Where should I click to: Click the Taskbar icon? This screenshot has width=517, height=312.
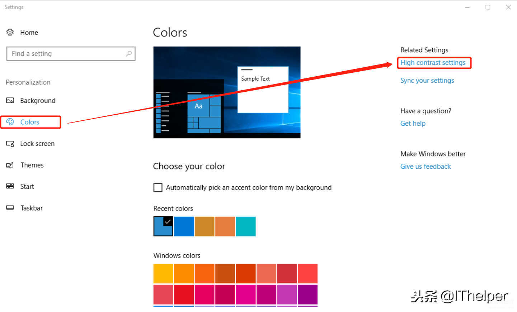(x=10, y=208)
